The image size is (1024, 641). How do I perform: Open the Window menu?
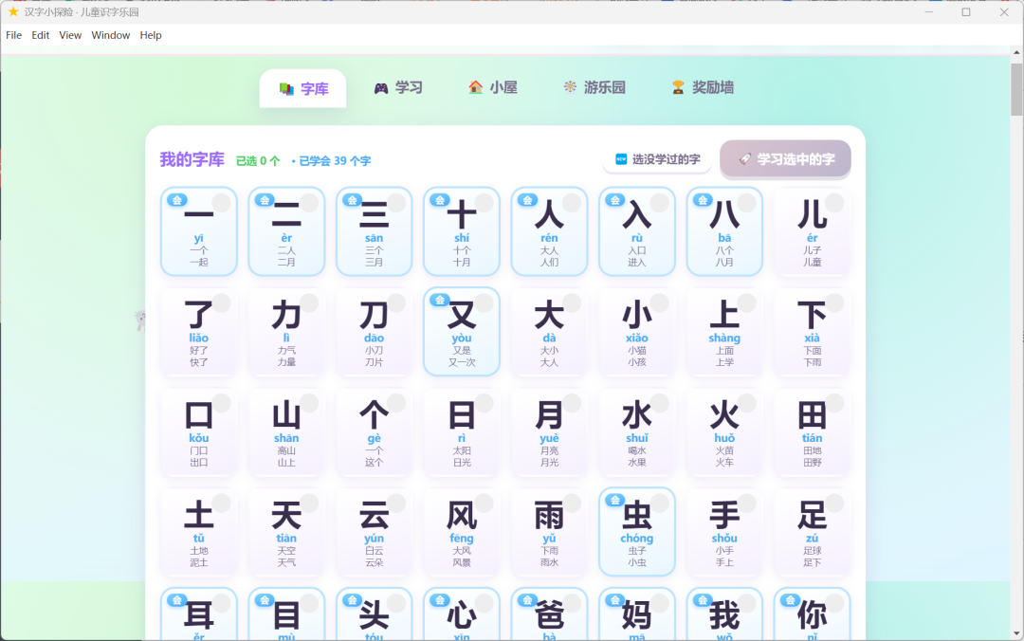(x=110, y=35)
